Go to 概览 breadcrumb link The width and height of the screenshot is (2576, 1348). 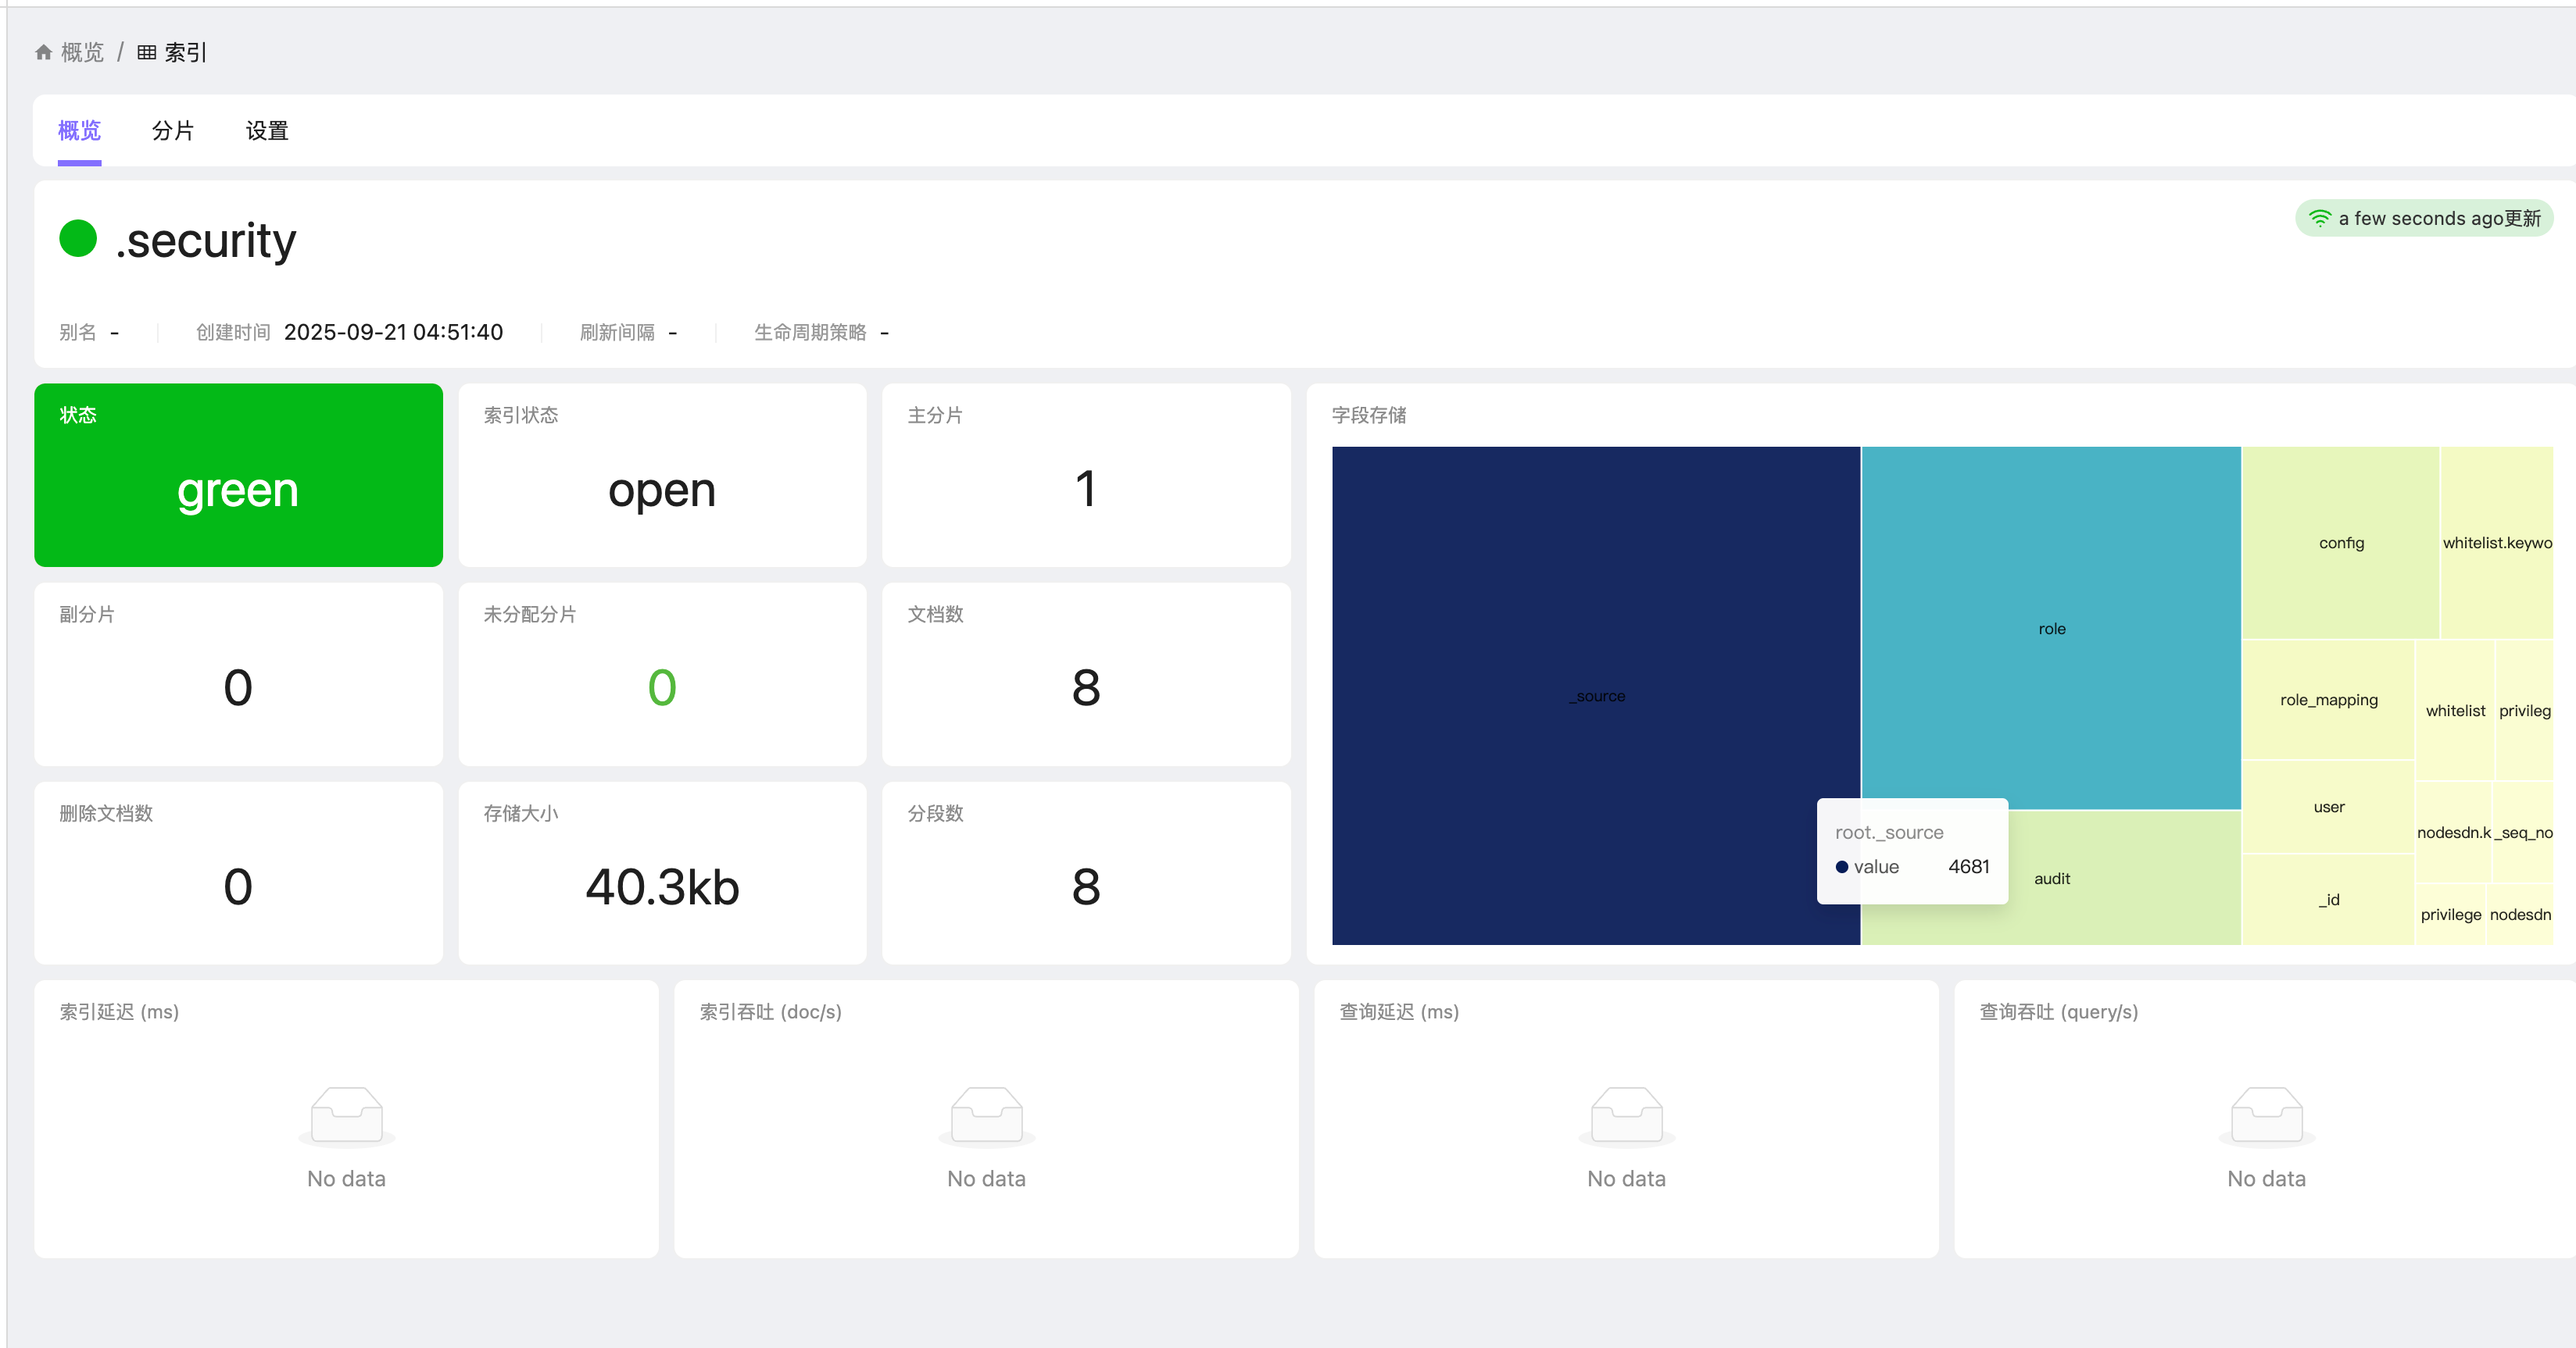click(82, 53)
